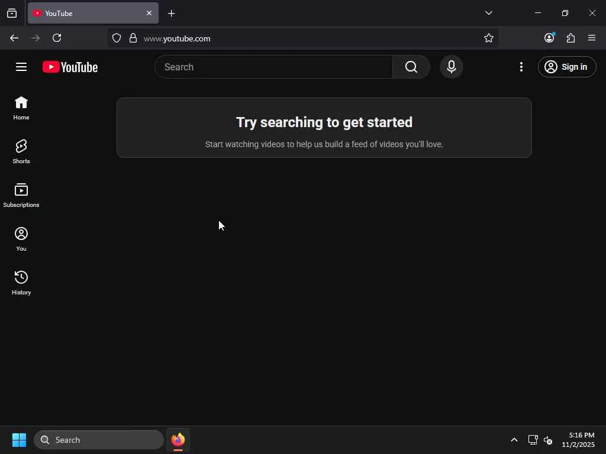View site security padlock info
606x454 pixels.
[x=133, y=38]
